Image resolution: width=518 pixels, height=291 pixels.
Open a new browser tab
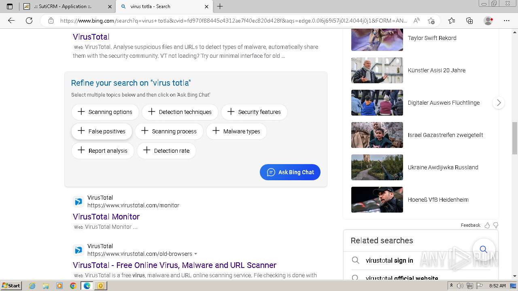(220, 6)
